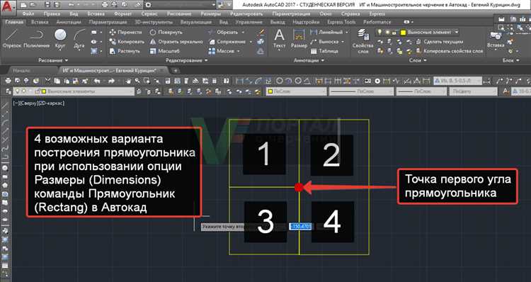Switch to the Параметризация ribbon tab
Screen dimensions: 531x282
click(x=108, y=22)
